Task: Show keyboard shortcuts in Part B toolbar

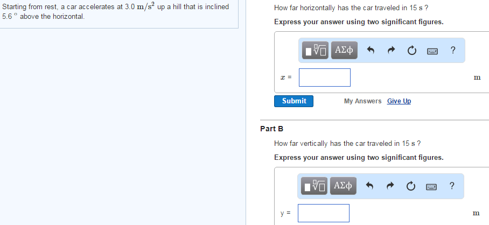Action: pos(432,186)
